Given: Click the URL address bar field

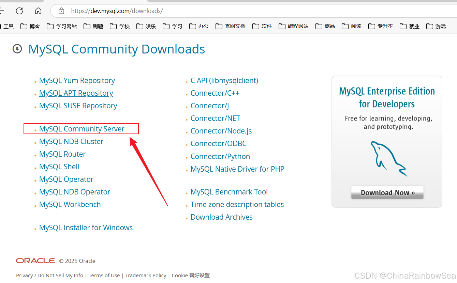Looking at the screenshot, I should [239, 11].
